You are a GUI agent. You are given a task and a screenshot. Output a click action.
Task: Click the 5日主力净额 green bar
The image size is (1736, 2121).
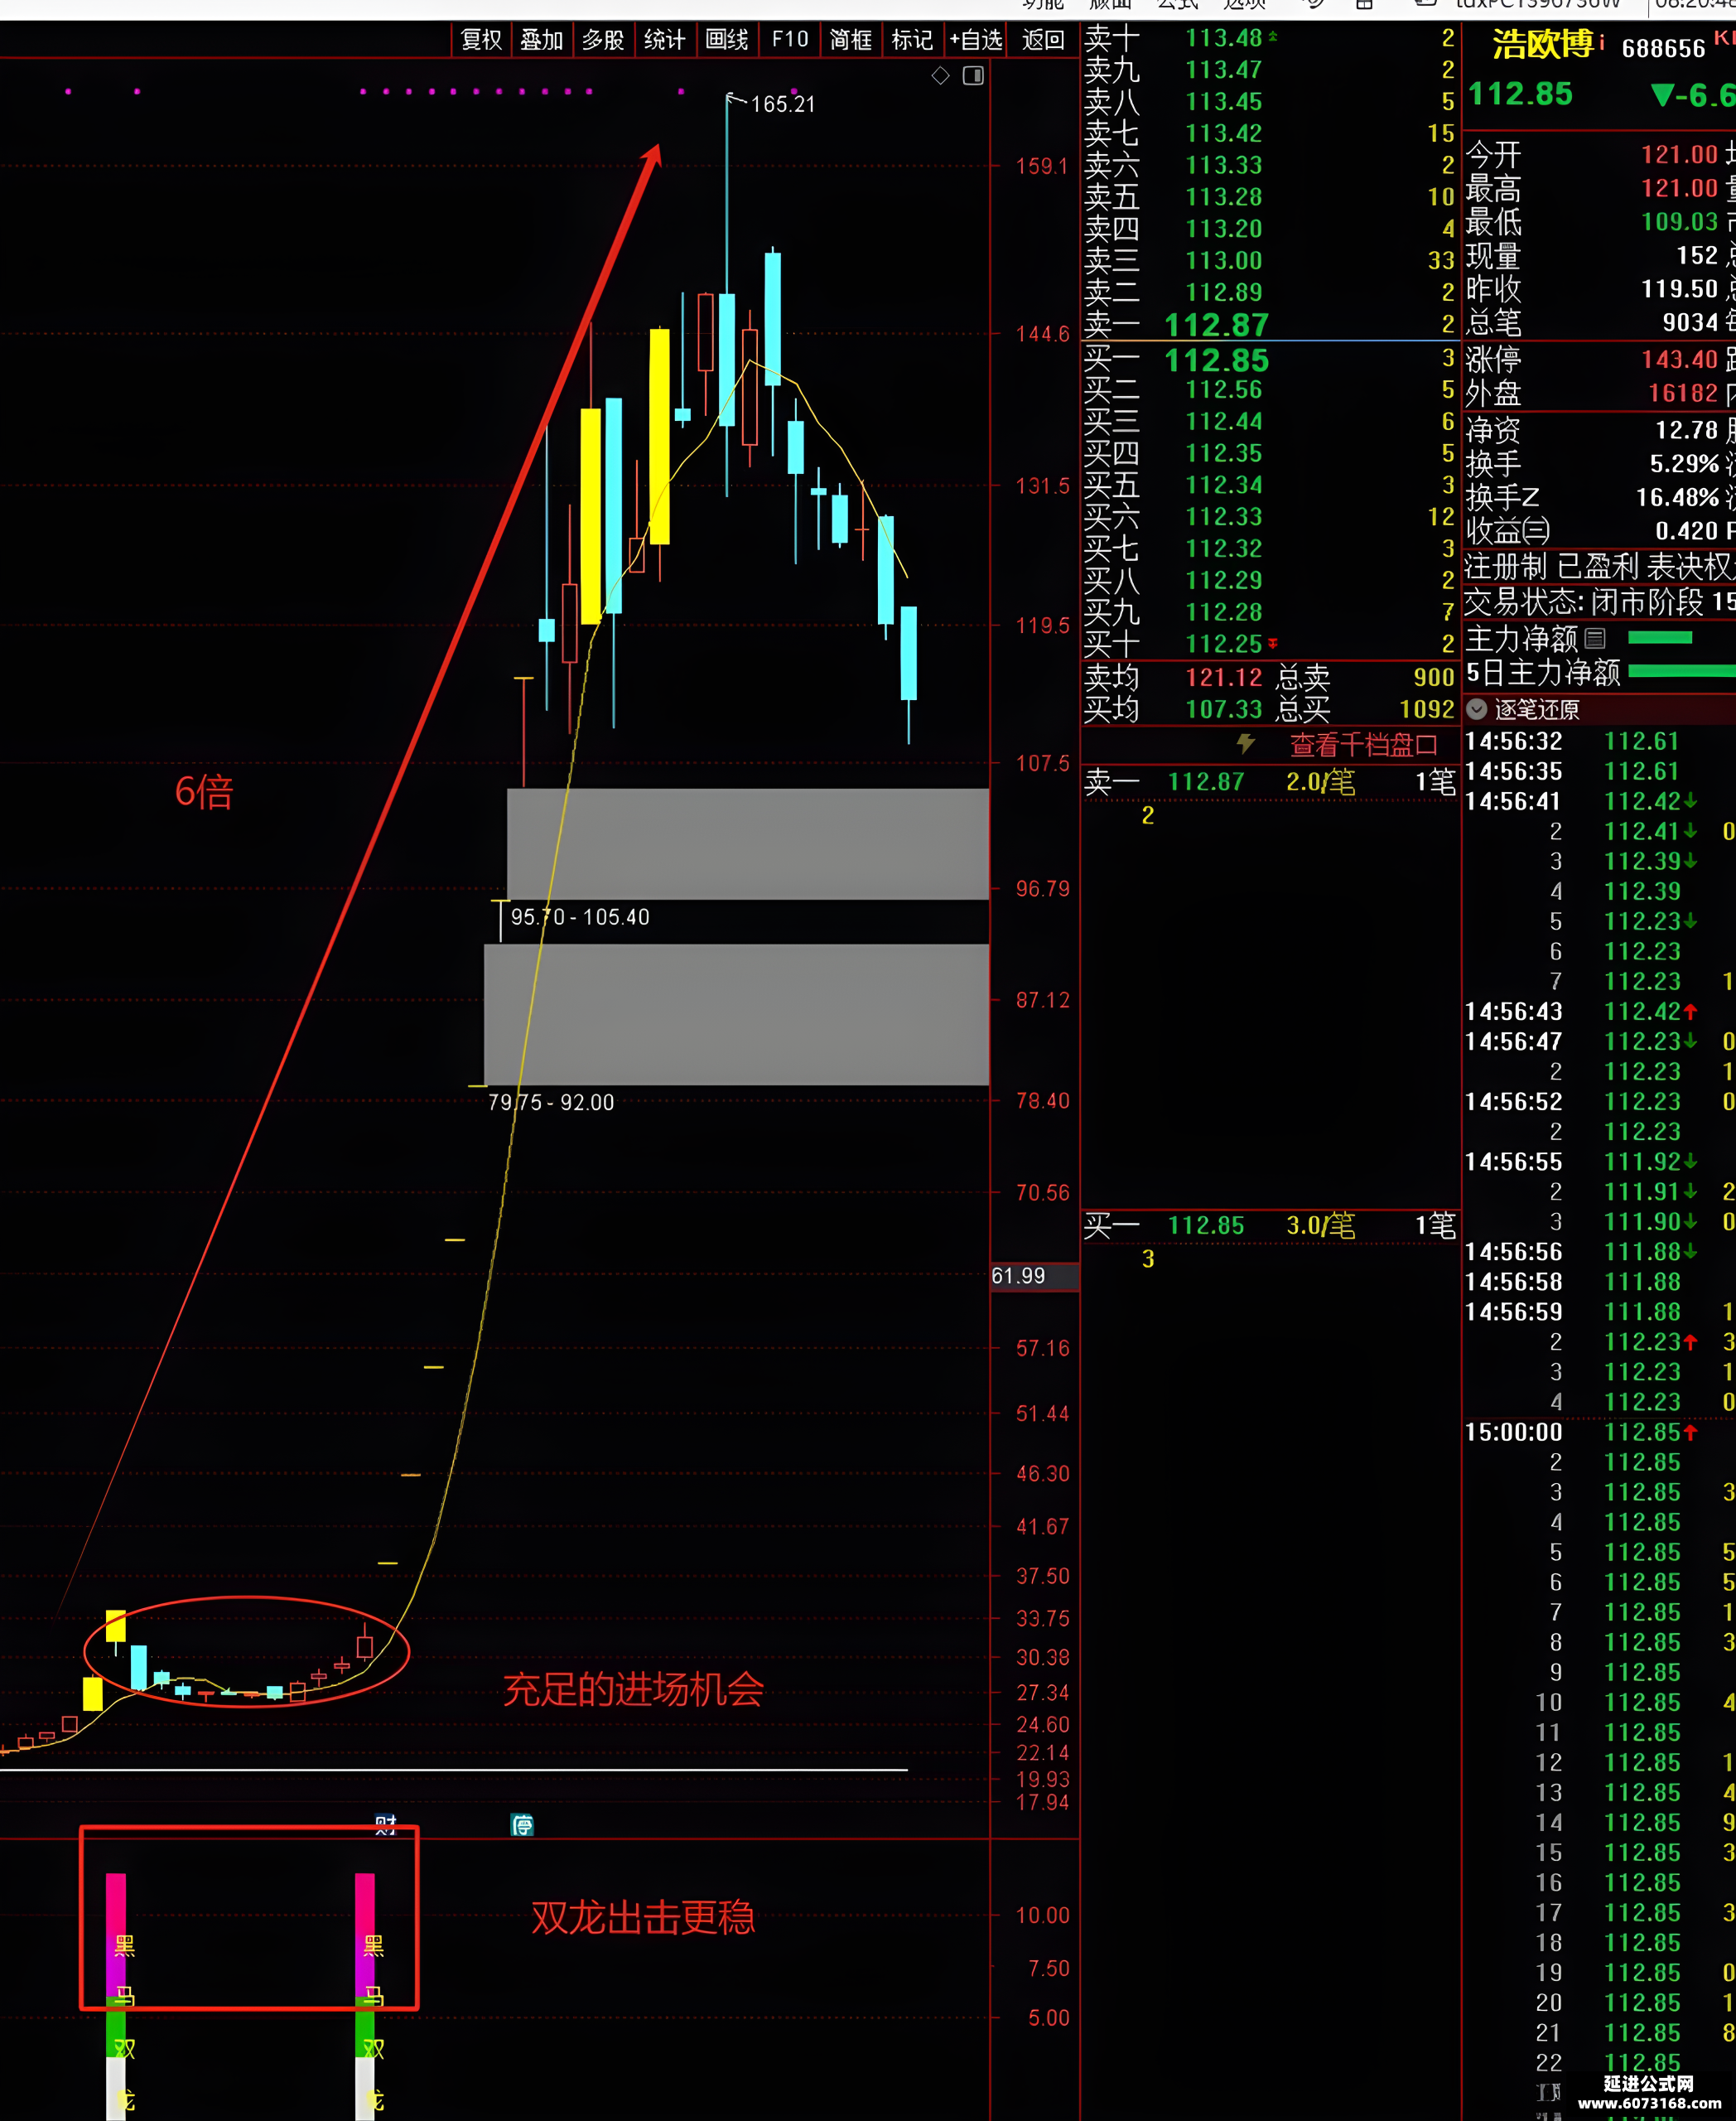coord(1682,671)
